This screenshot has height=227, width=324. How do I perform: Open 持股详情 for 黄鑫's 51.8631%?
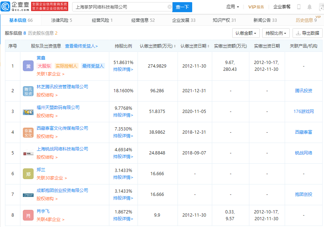pos(123,69)
